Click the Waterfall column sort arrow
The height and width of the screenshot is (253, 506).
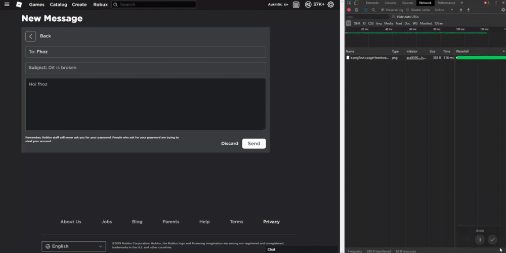[504, 51]
